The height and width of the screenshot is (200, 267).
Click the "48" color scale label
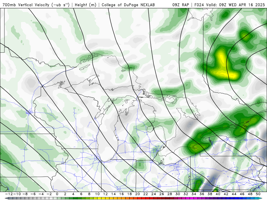tap(250, 194)
